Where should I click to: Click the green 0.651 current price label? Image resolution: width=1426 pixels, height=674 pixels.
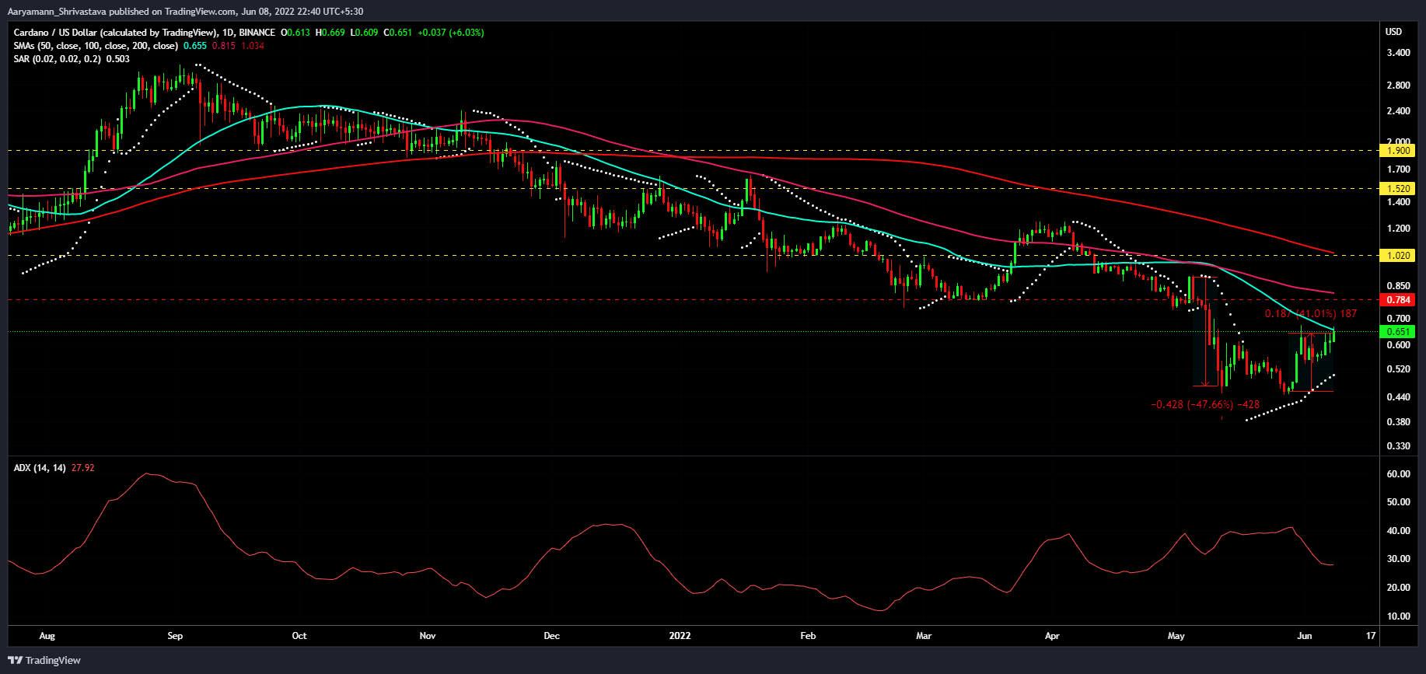[x=1398, y=332]
